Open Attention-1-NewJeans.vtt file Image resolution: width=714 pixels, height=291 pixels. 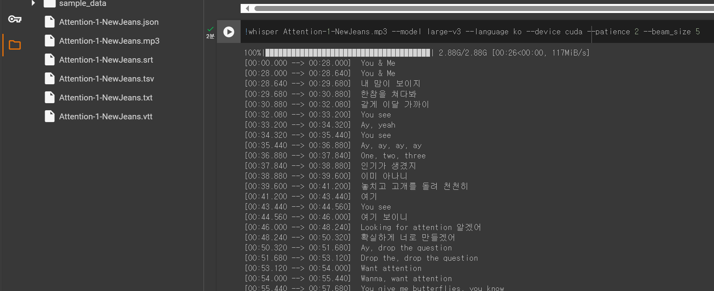click(x=106, y=117)
